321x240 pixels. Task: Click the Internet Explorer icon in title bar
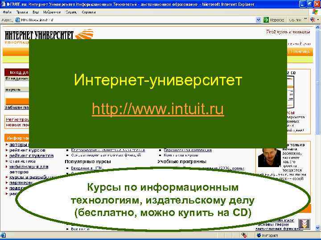tap(3, 4)
